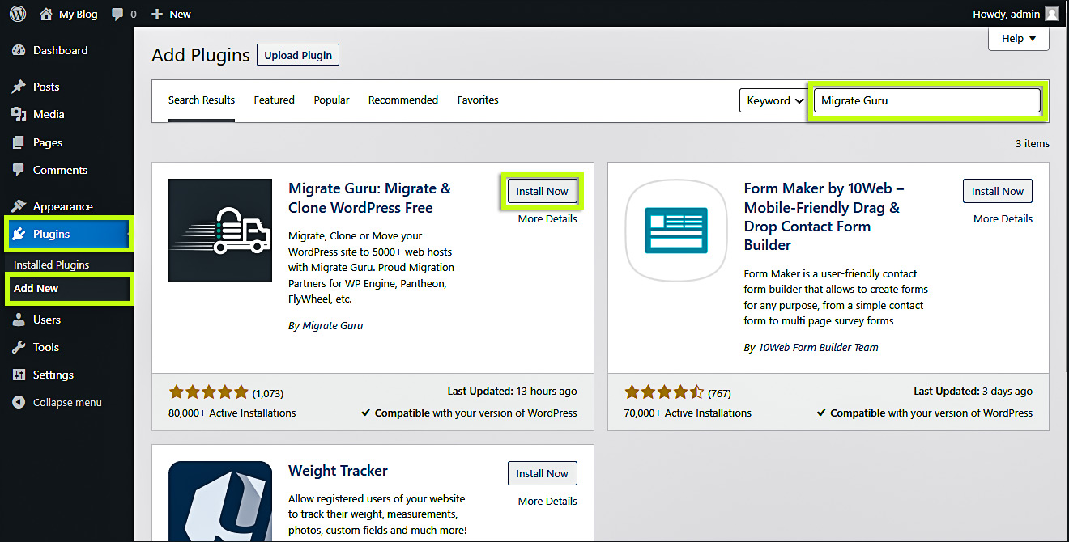Open More Details for Form Maker

tap(1002, 218)
